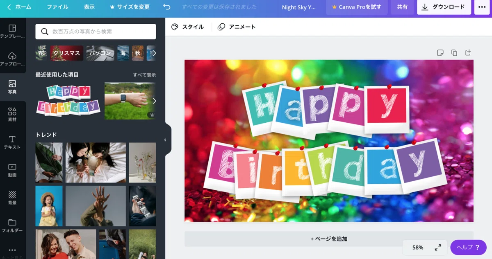Collapse the side panel with arrow handle
The image size is (492, 259).
coord(165,140)
